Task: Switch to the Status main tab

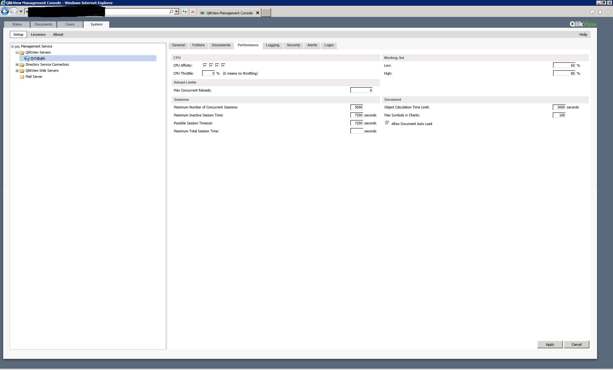Action: [x=17, y=25]
